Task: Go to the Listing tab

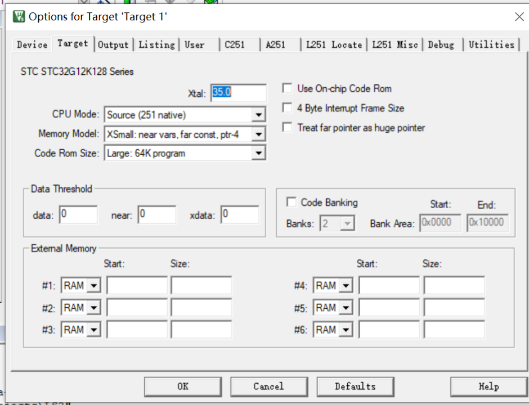Action: click(x=157, y=45)
